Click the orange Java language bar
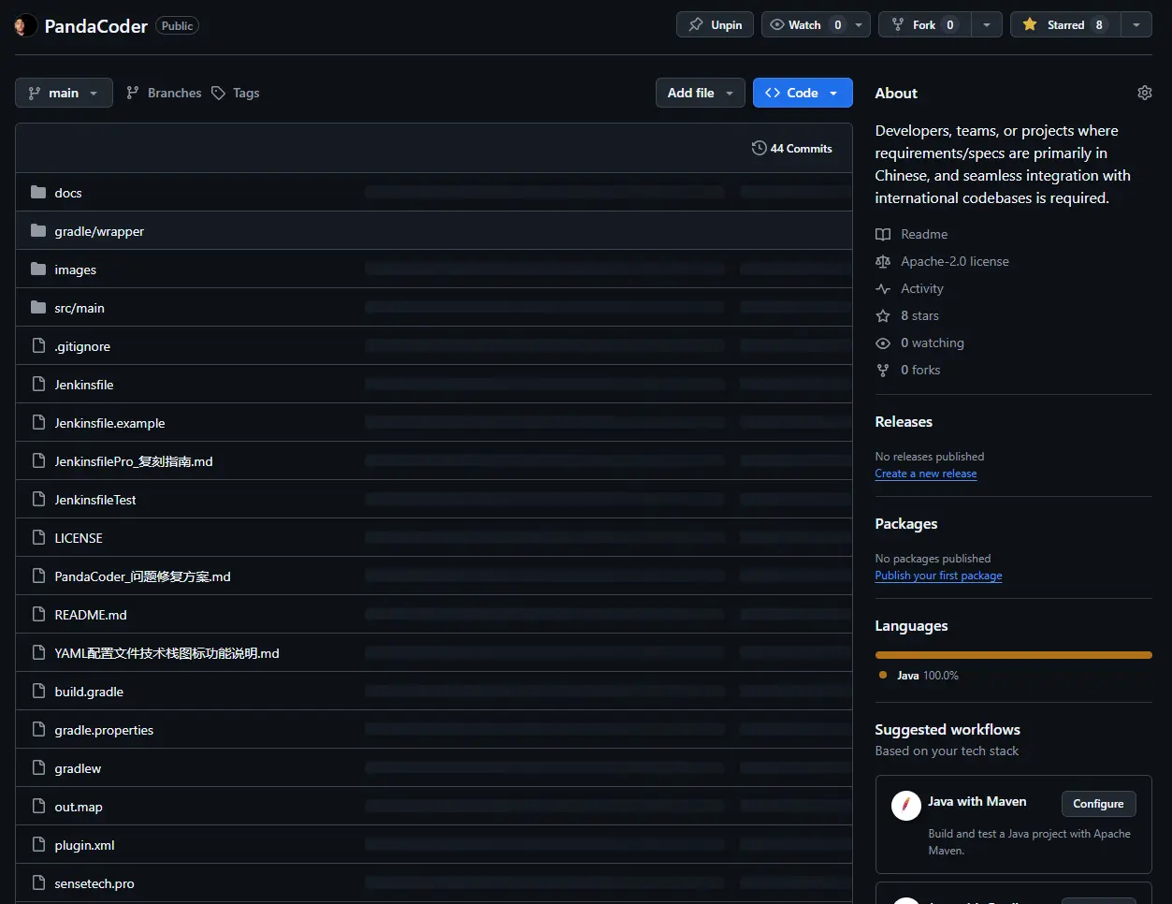 [x=1014, y=655]
